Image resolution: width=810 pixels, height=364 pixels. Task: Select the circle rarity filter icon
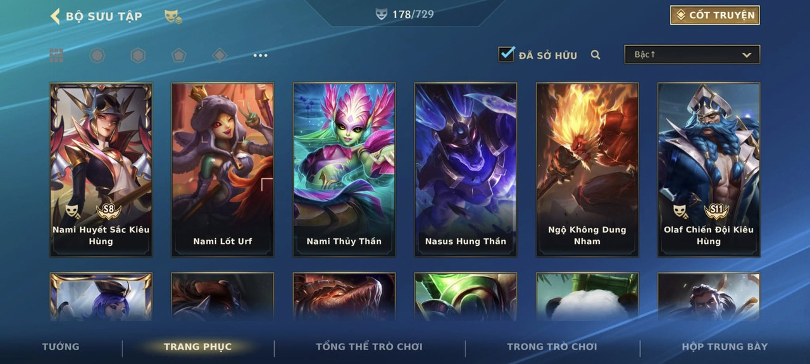coord(97,56)
